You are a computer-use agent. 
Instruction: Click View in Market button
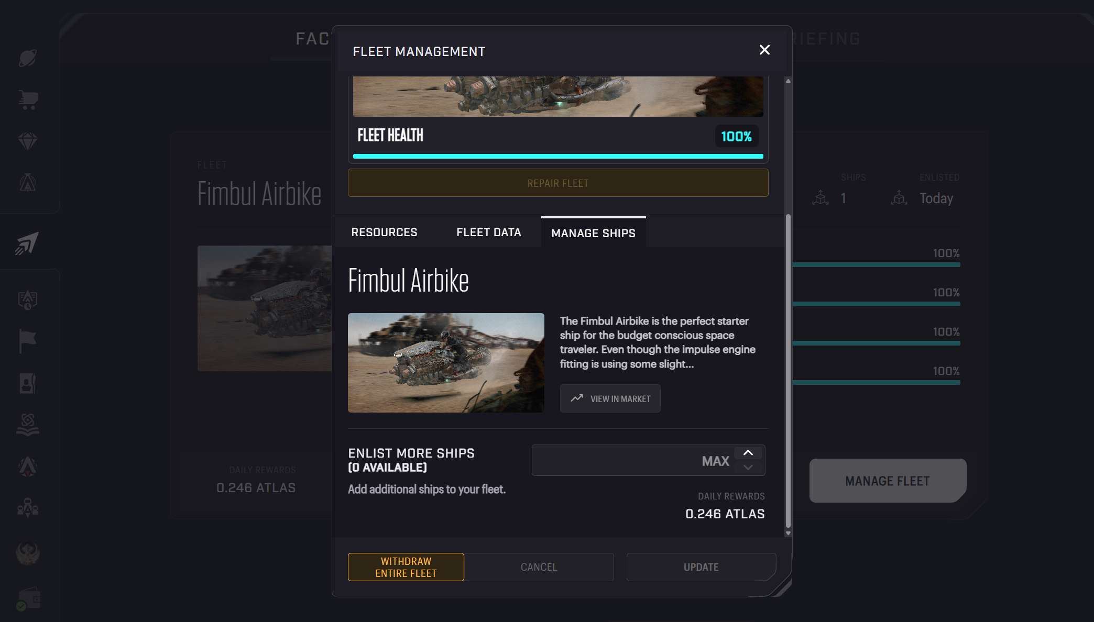[610, 398]
